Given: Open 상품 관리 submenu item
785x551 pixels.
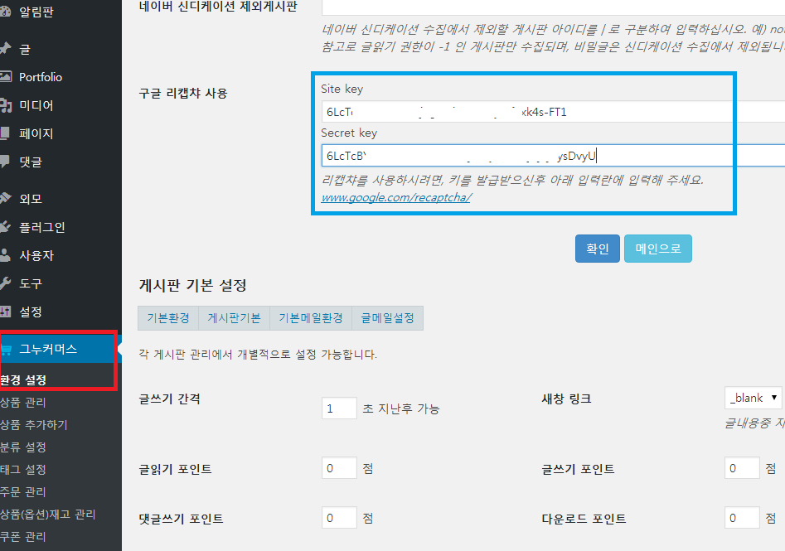Looking at the screenshot, I should [x=23, y=402].
